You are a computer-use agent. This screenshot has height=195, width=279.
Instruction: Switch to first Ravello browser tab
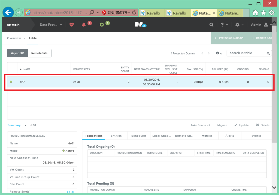coord(151,13)
